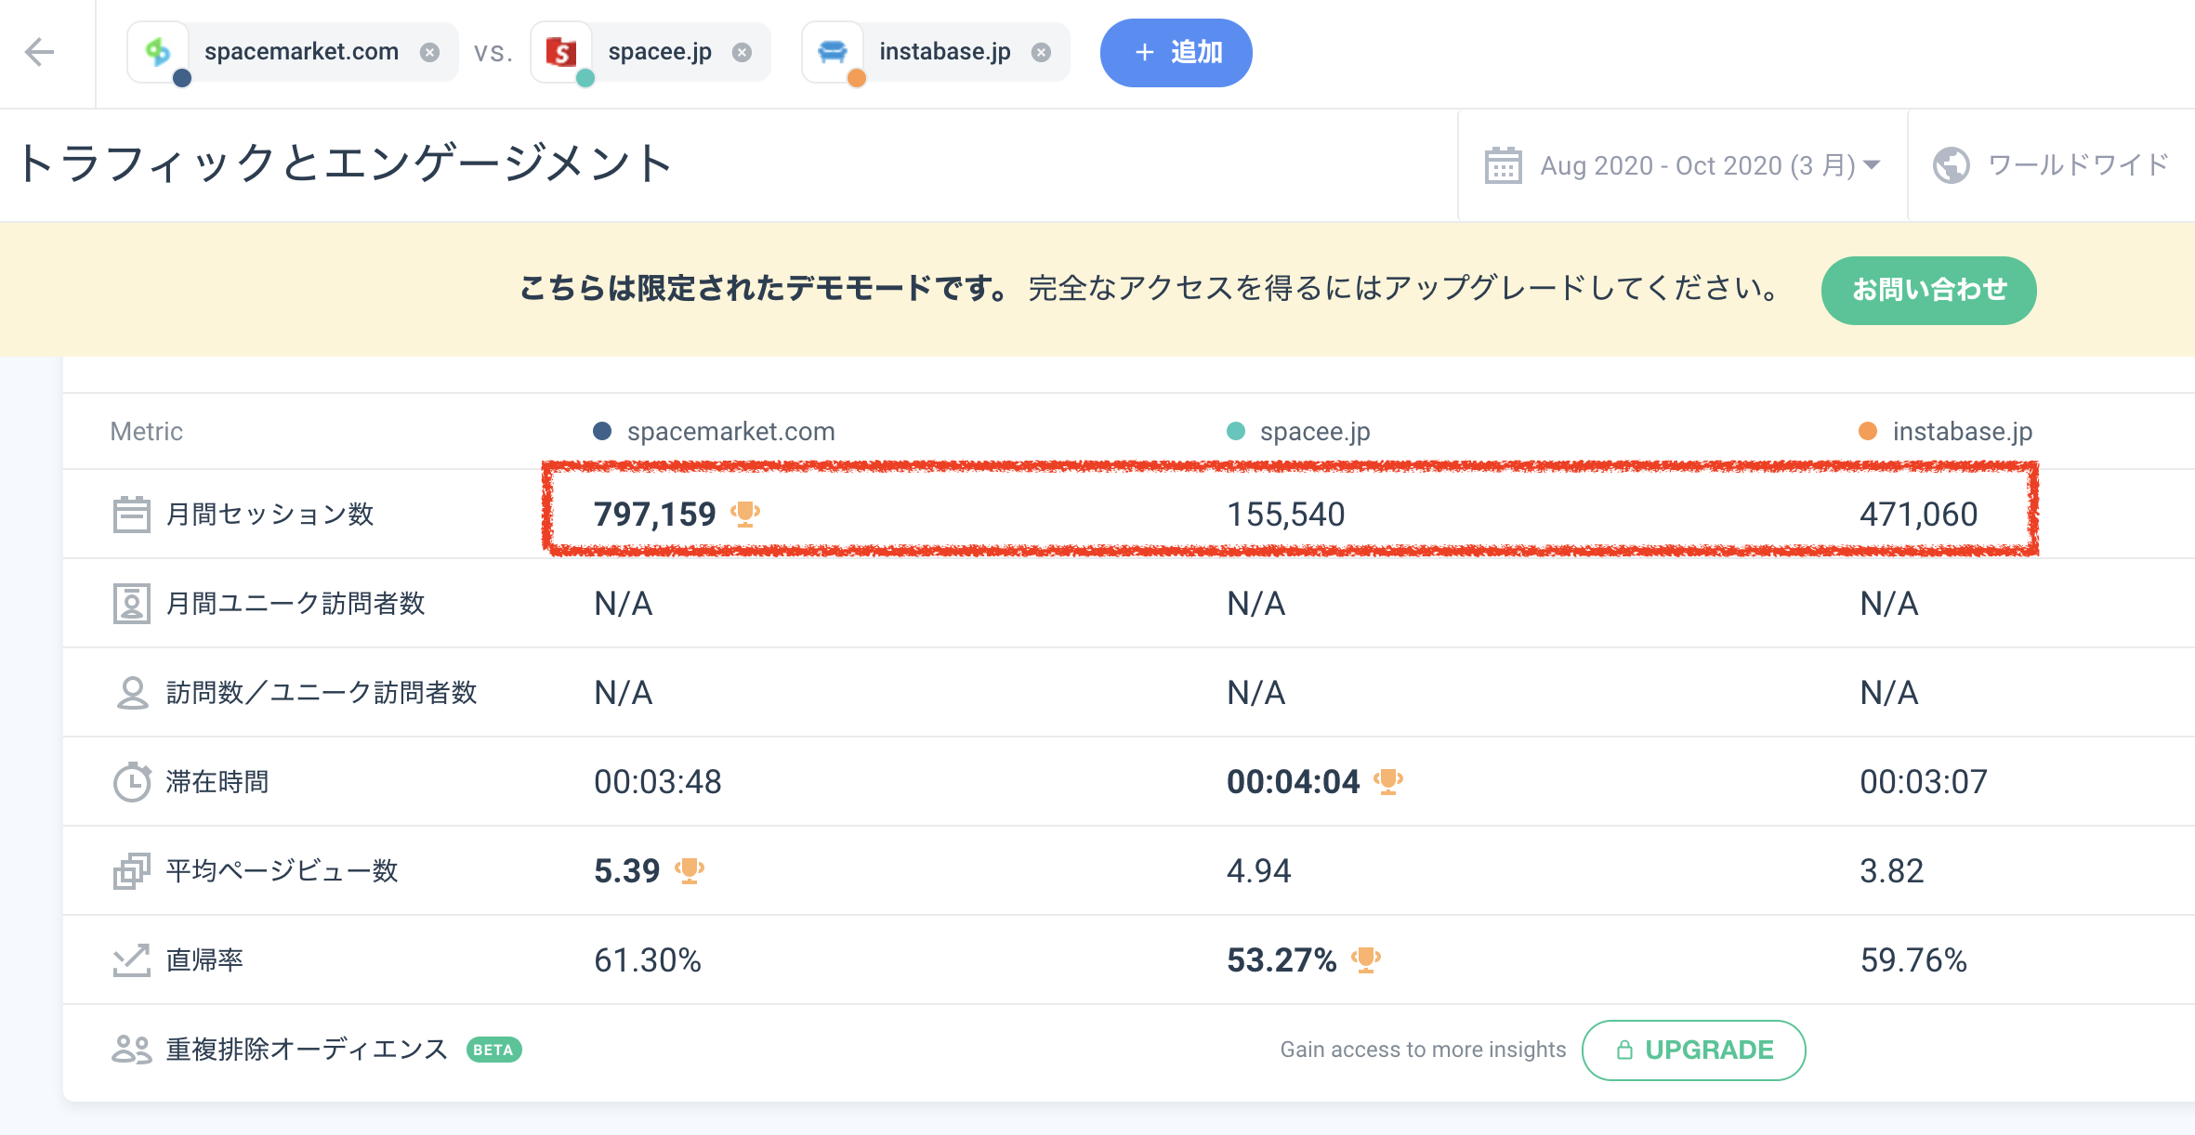Screen dimensions: 2195x1135
Task: Click the spacemarket.com site favicon
Action: coord(159,52)
